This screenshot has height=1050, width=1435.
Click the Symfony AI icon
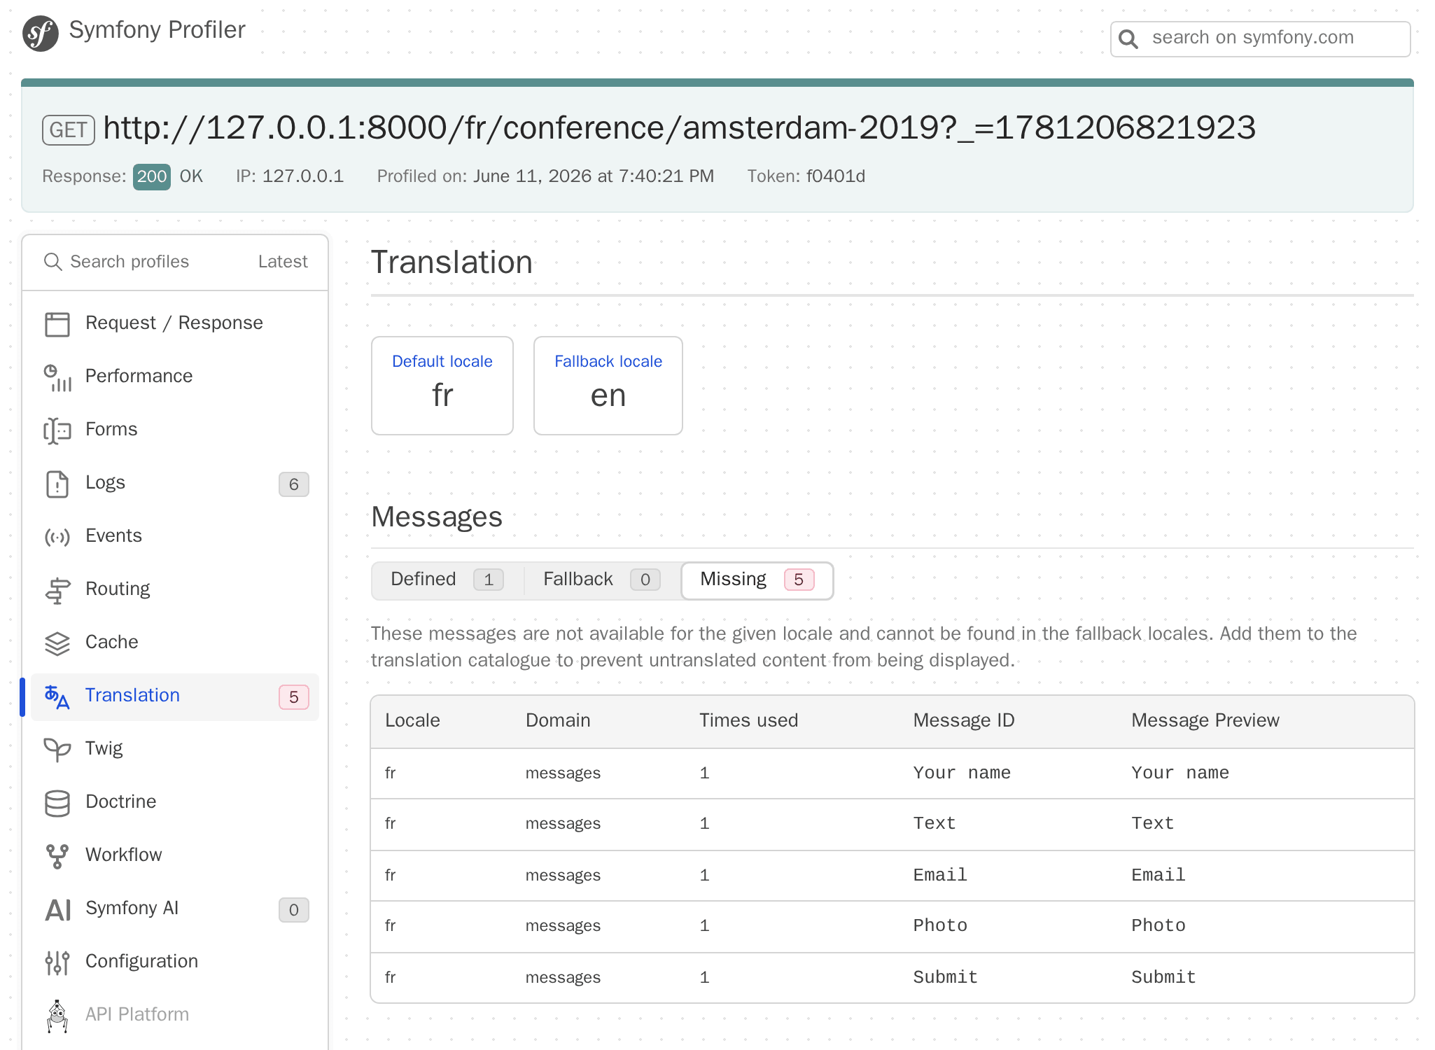(59, 909)
